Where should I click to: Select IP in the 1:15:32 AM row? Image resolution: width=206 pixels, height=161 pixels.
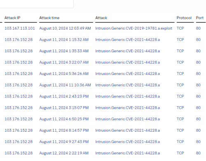coord(19,40)
